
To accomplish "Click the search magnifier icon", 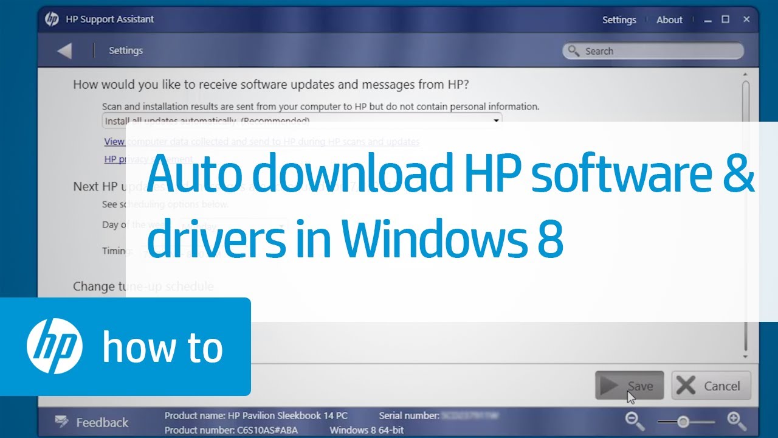I will [x=573, y=51].
